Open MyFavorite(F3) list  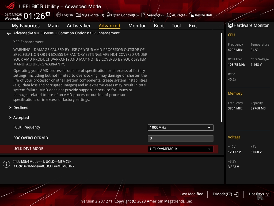click(x=90, y=15)
